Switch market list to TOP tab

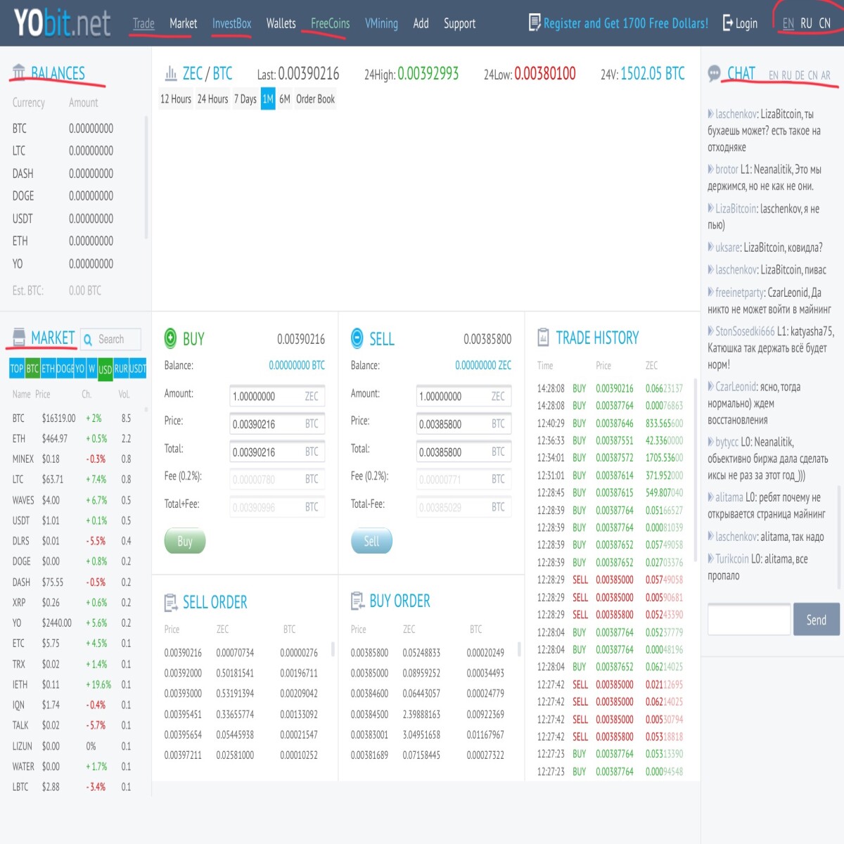click(x=17, y=369)
